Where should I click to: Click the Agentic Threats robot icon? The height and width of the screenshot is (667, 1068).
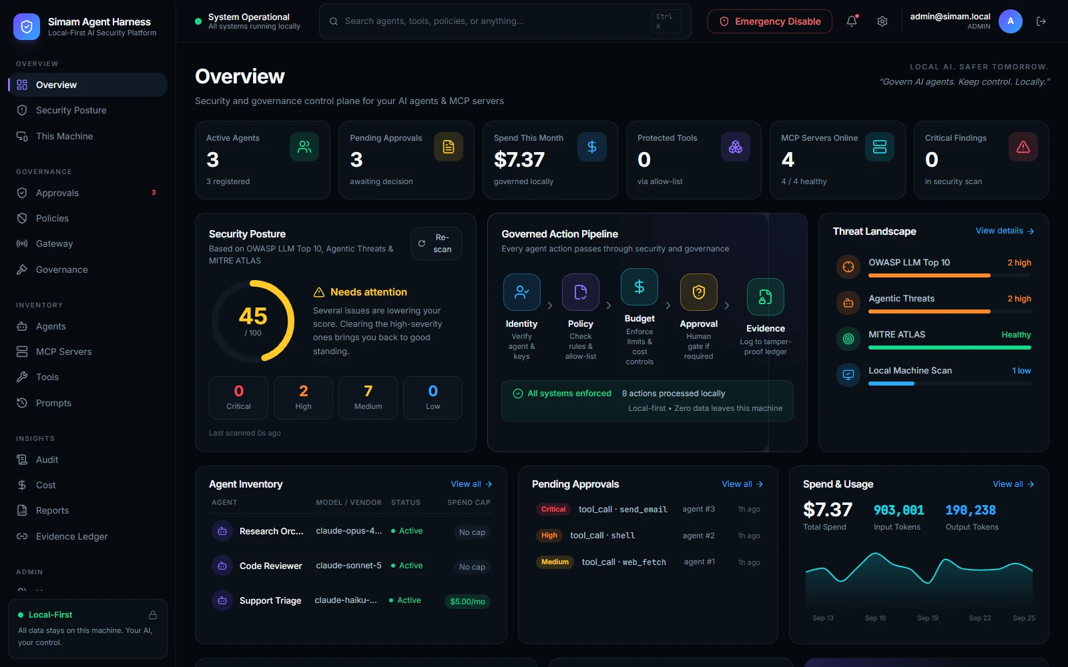pyautogui.click(x=848, y=303)
